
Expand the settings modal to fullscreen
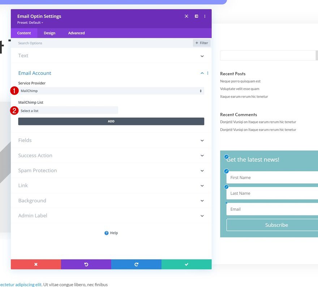coord(186,16)
